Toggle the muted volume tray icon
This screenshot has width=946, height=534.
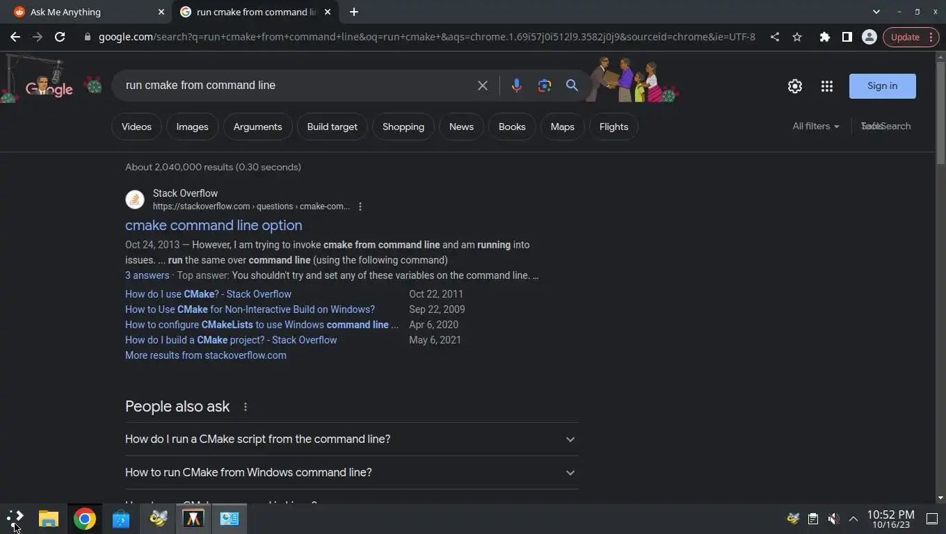833,519
